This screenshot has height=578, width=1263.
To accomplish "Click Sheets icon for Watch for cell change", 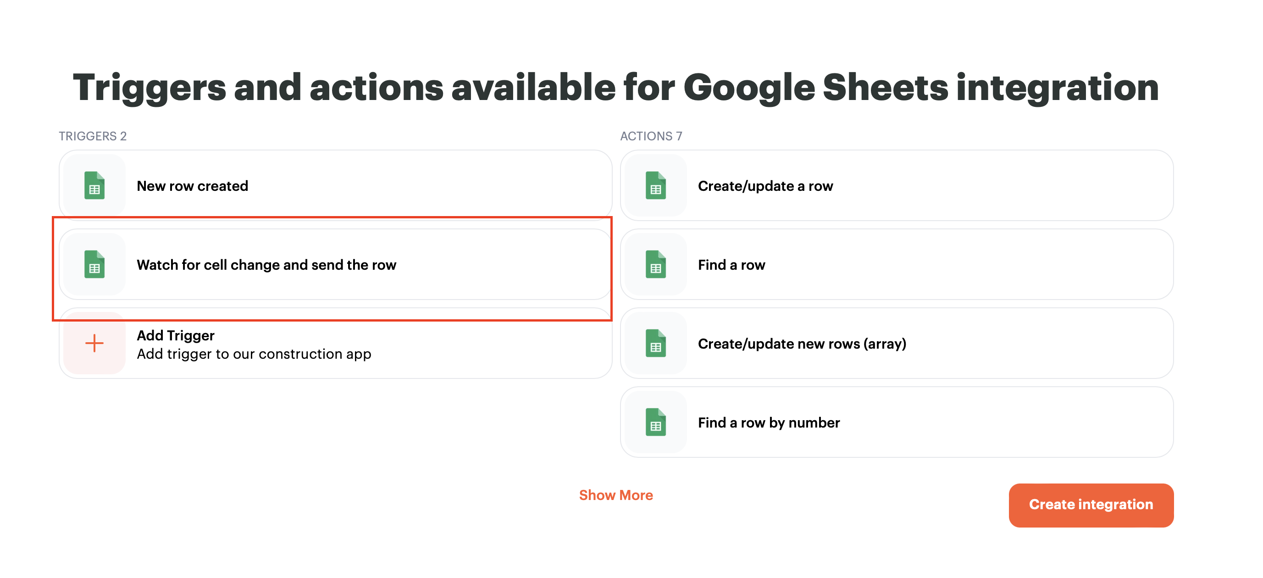I will point(94,264).
